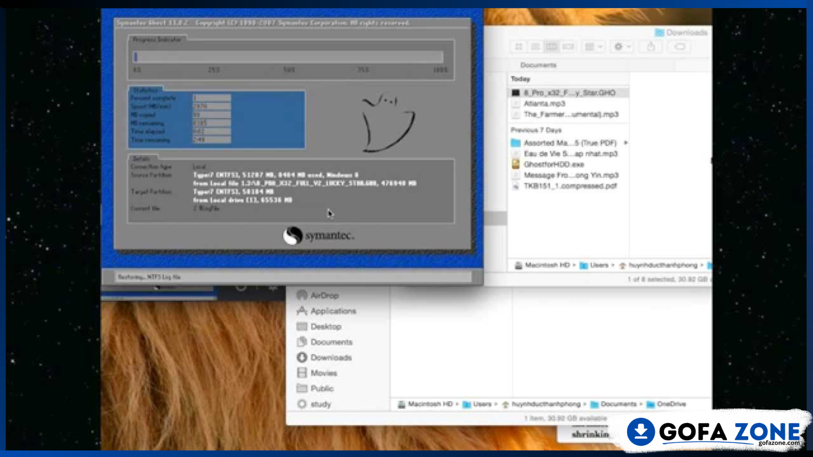Screen dimensions: 813x457
Task: Open the gear Action menu in Finder toolbar
Action: 622,47
